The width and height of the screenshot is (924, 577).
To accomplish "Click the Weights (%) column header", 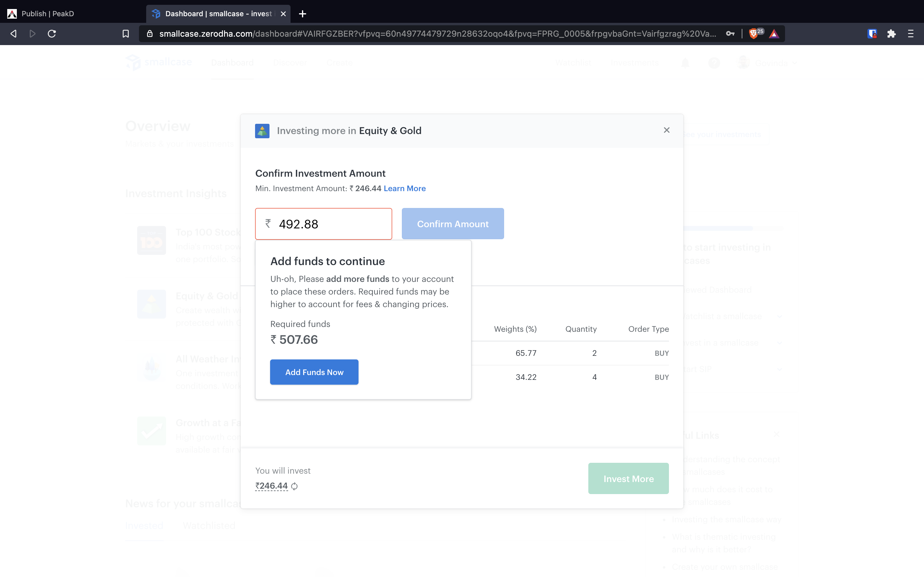I will coord(515,329).
